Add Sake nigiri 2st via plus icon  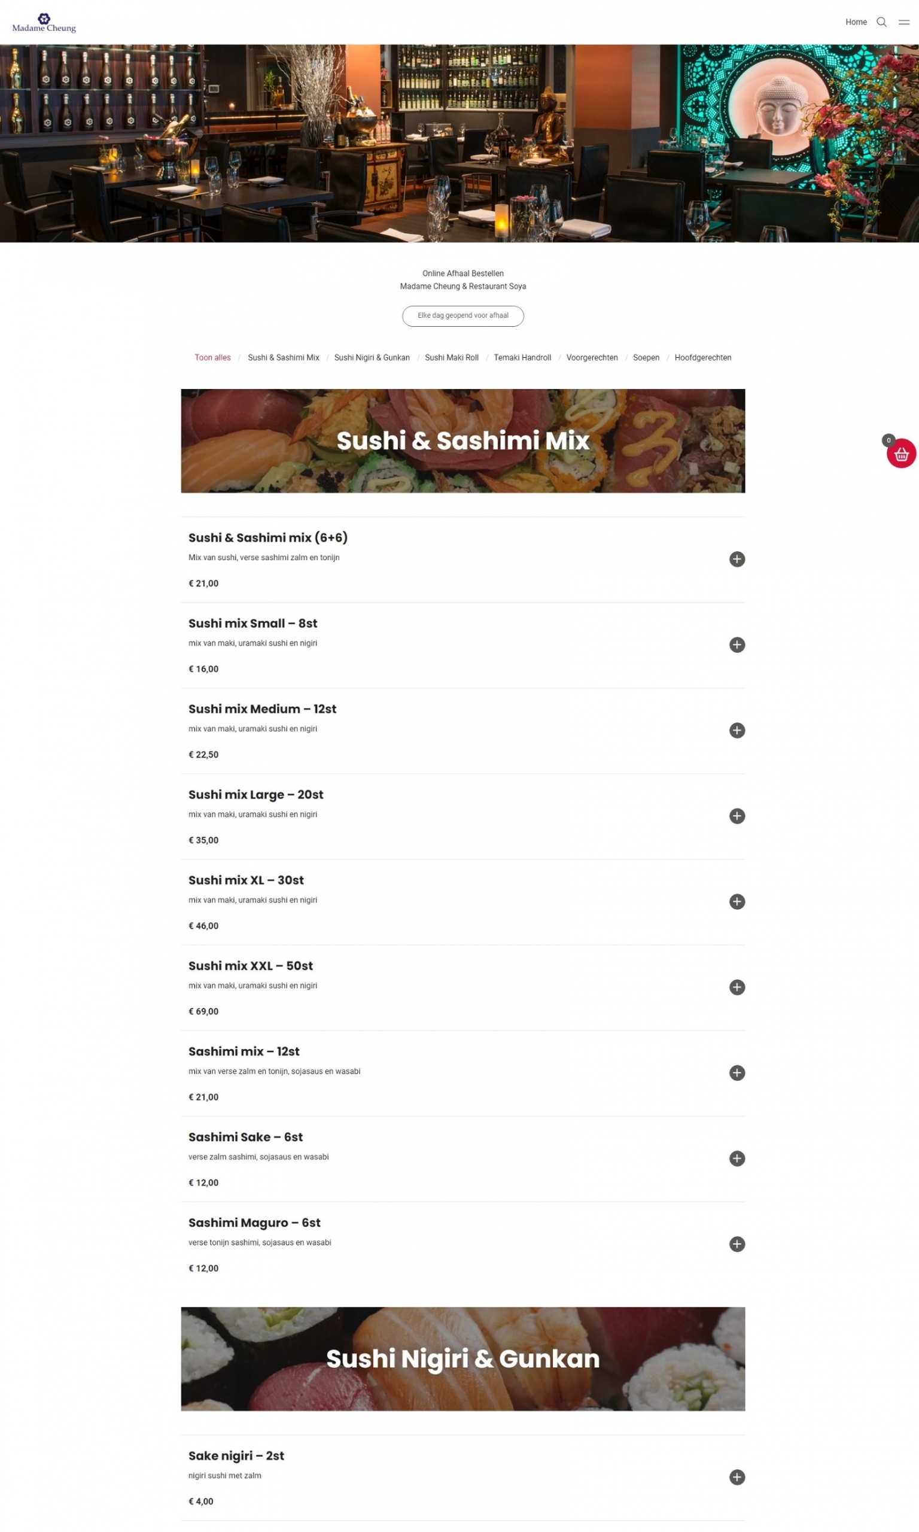(x=737, y=1477)
